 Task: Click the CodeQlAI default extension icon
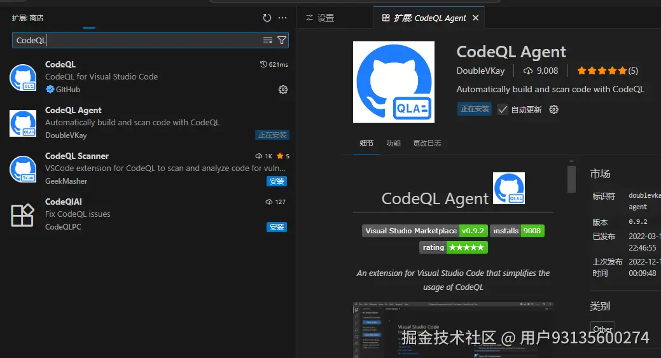(23, 215)
